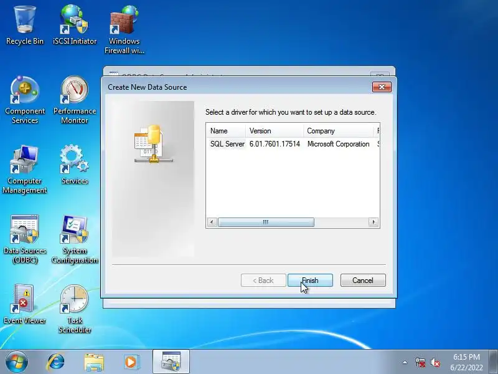The width and height of the screenshot is (498, 374).
Task: Select the Data Sources (ODBC) desktop icon
Action: point(25,239)
